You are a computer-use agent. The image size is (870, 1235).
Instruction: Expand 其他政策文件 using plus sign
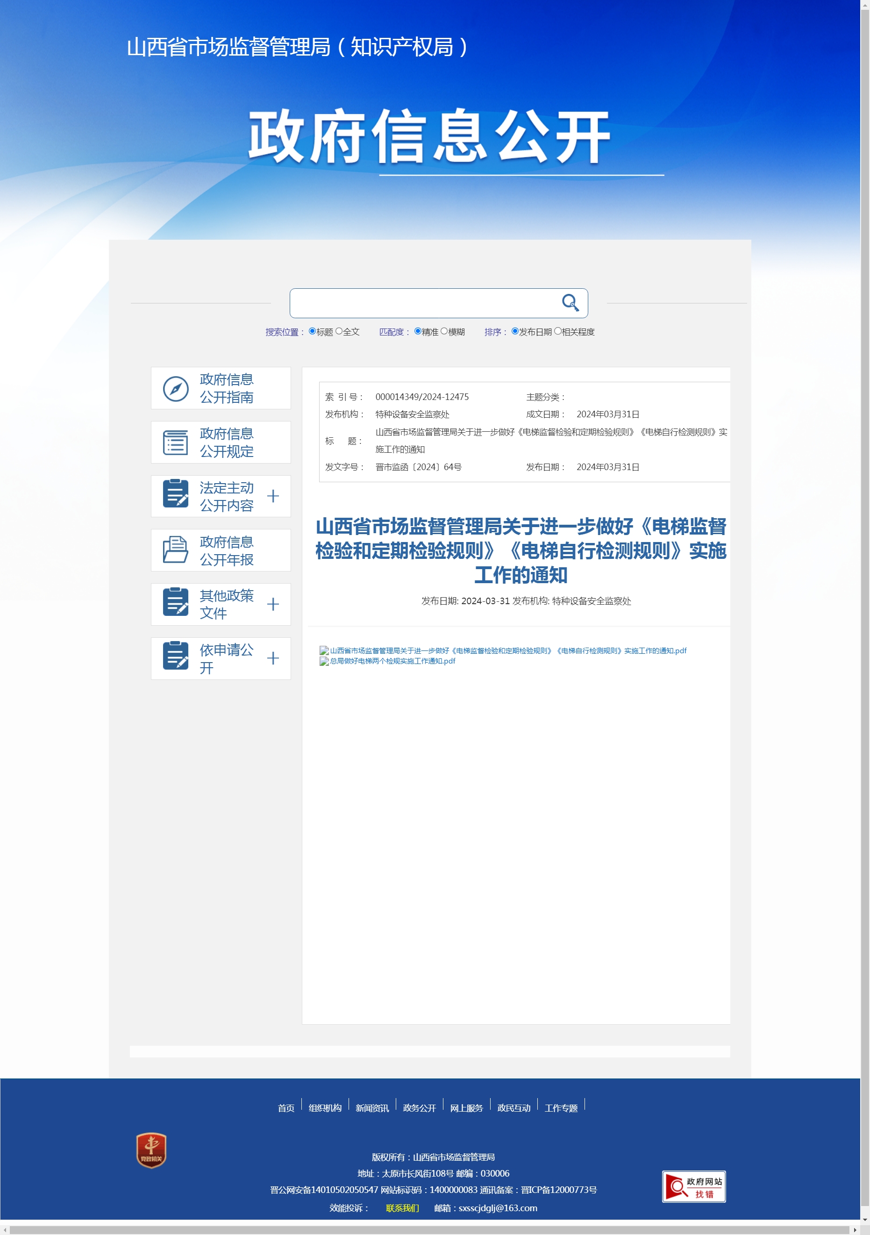point(273,605)
